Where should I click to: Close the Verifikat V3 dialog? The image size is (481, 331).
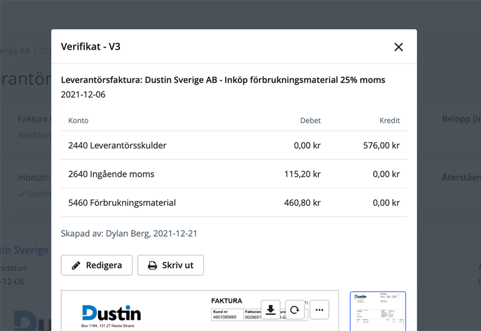pos(398,47)
